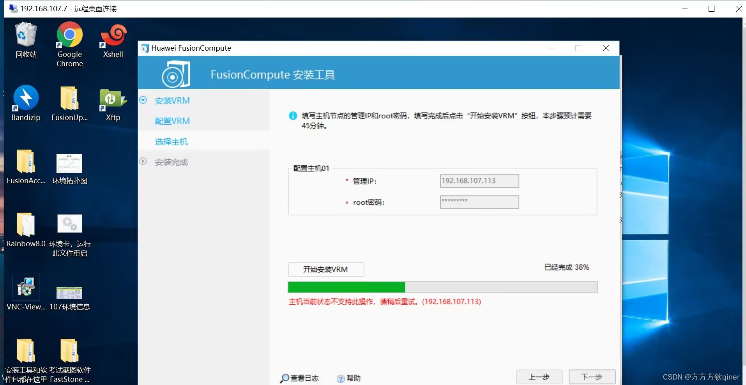The width and height of the screenshot is (746, 385).
Task: Minimize the Huawei FusionCompute window
Action: 551,48
